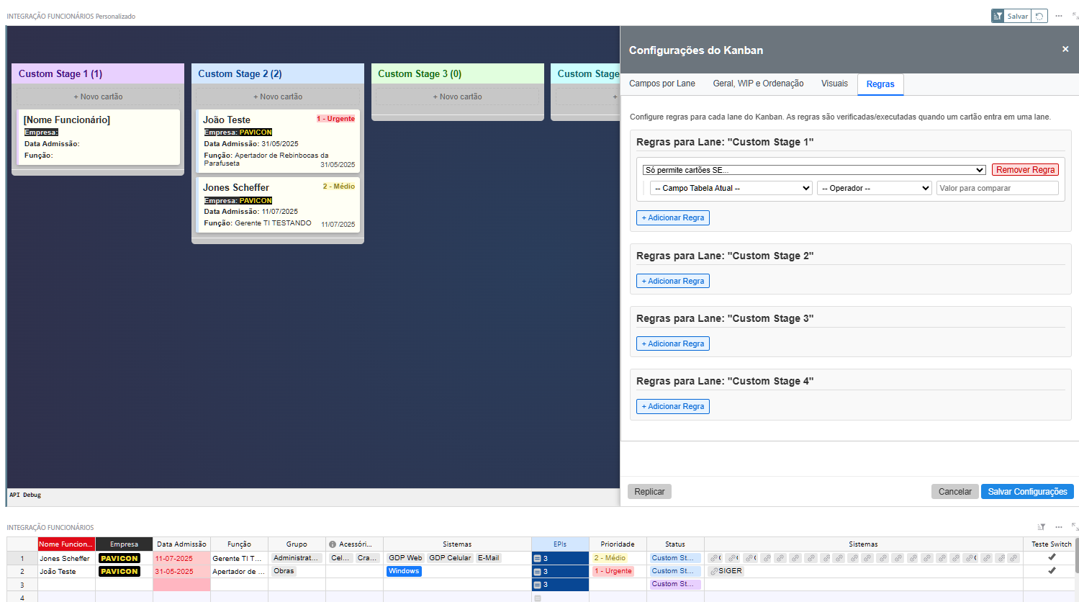Click the EPIs record icon in row 2
Screen dimensions: 1079x602
pos(537,572)
